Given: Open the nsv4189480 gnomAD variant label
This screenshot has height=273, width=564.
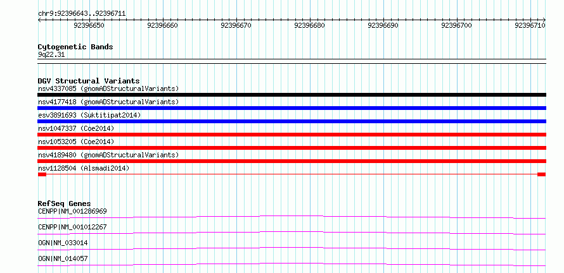Looking at the screenshot, I should (108, 155).
